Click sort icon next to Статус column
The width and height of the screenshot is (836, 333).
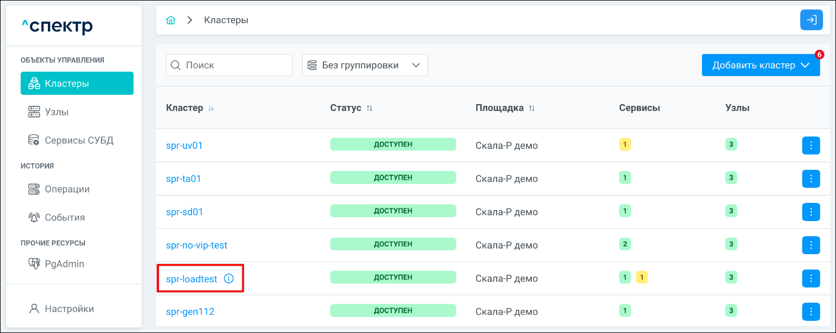[x=370, y=109]
